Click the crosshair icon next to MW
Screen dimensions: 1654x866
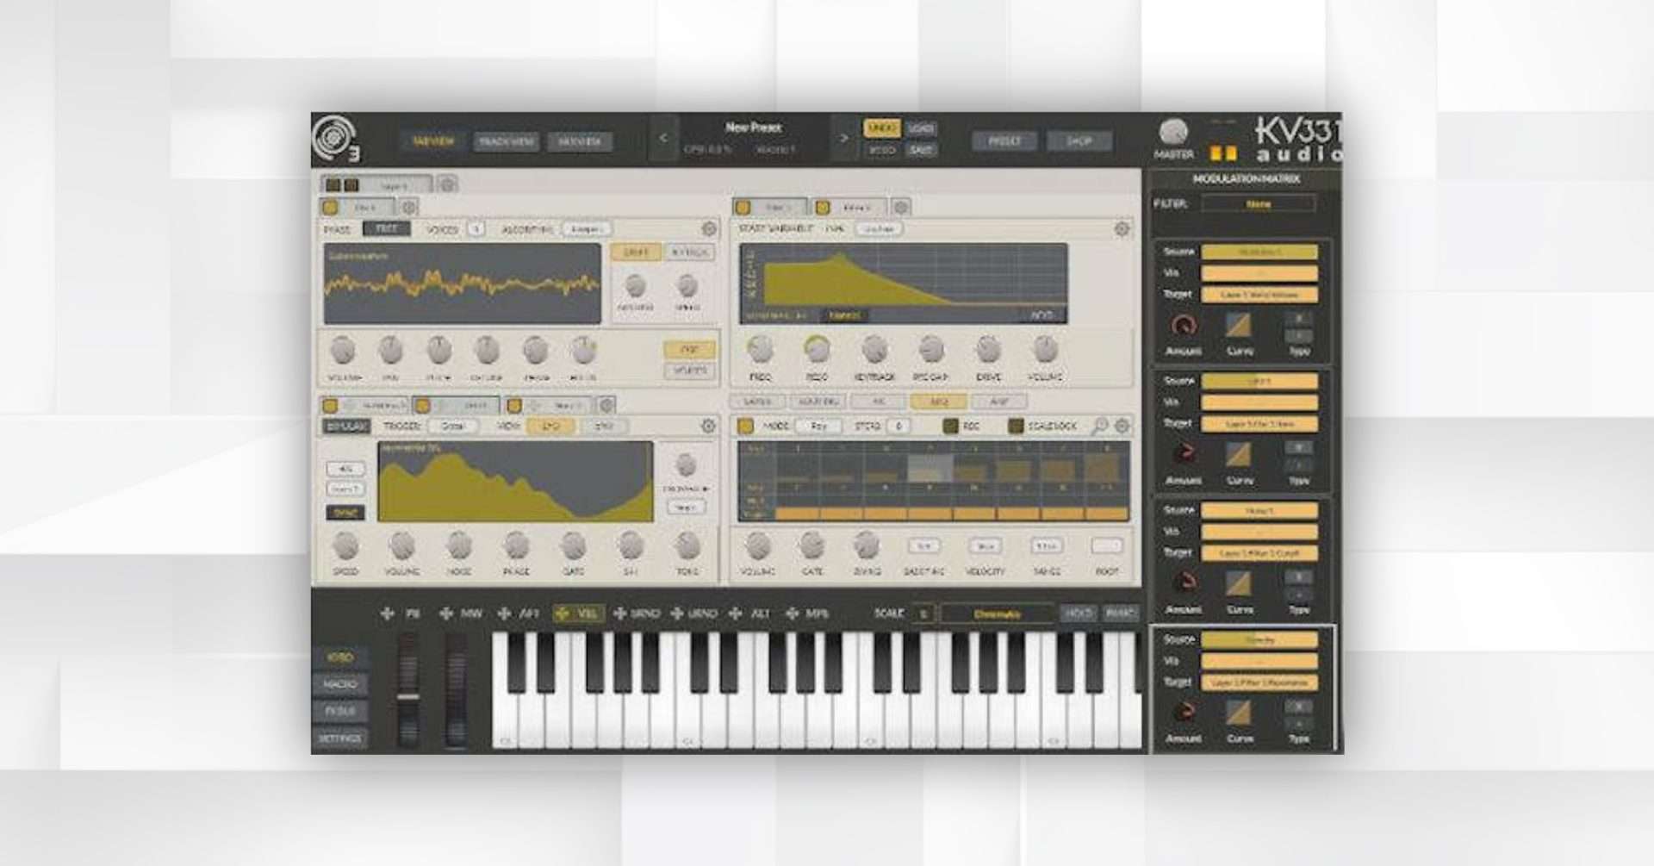pos(445,614)
